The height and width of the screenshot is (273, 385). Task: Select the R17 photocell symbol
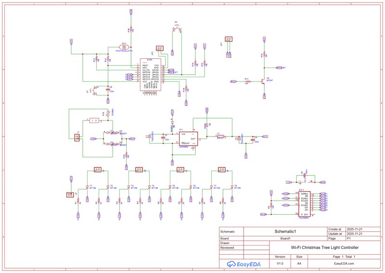tap(124, 47)
